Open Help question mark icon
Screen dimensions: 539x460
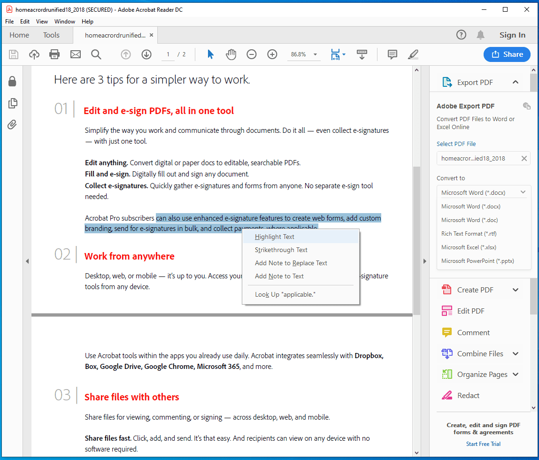(x=461, y=35)
